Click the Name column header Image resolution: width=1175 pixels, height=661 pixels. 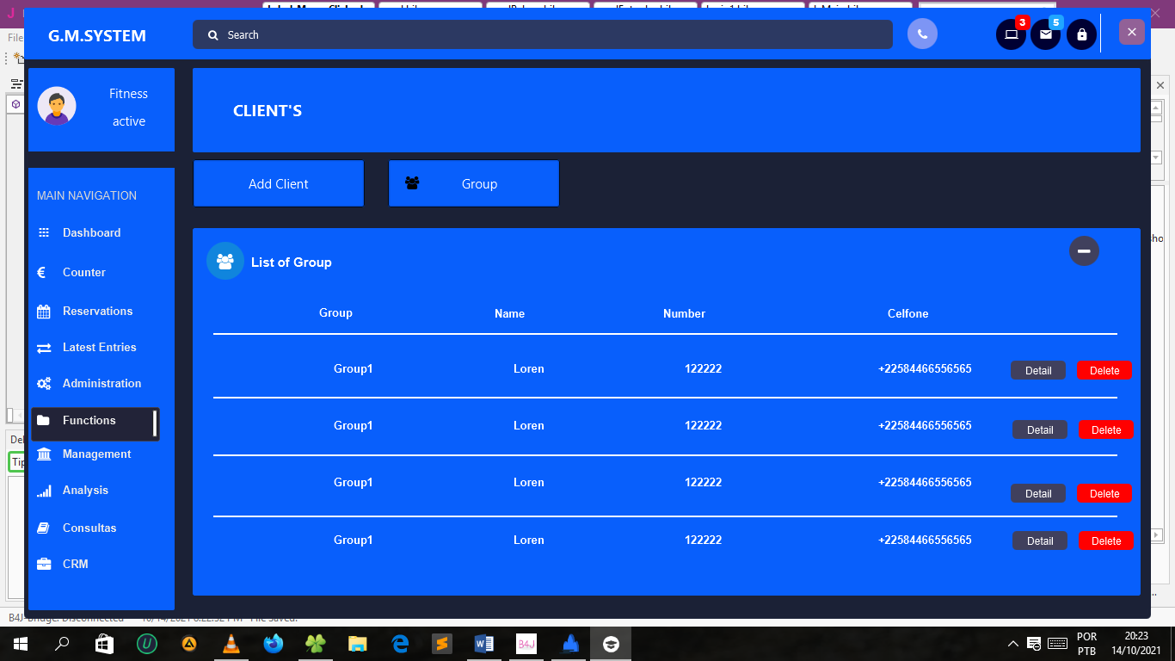[x=509, y=313]
